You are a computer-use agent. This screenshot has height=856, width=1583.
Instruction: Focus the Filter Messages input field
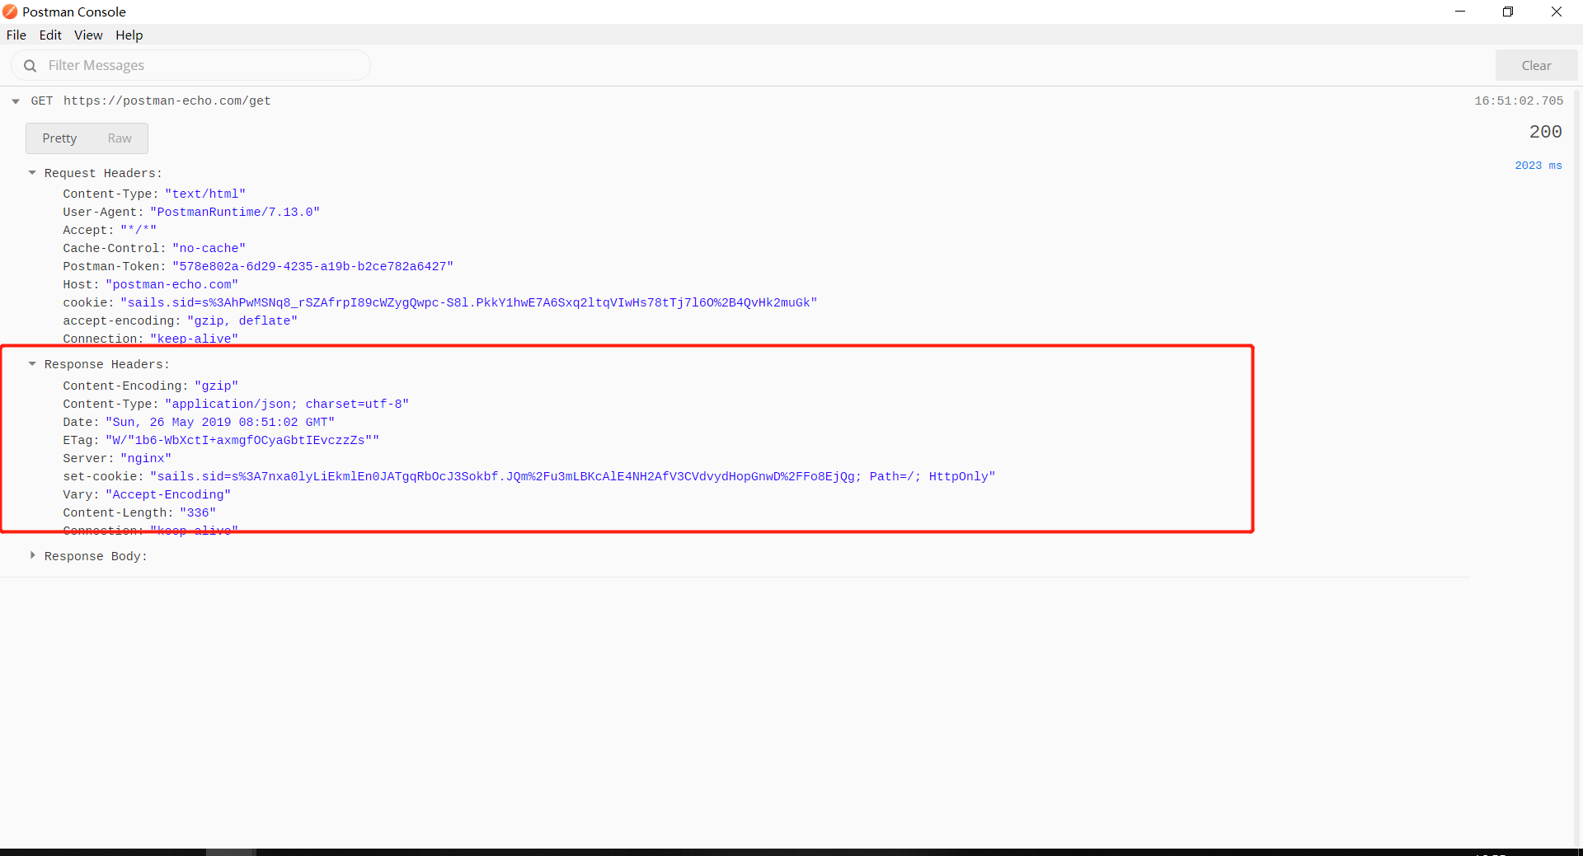click(x=191, y=65)
